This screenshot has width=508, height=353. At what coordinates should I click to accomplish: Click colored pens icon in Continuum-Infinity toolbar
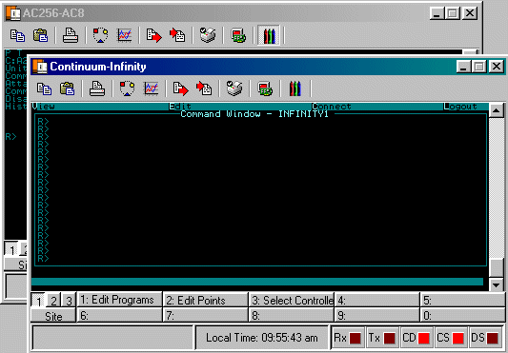click(x=295, y=88)
